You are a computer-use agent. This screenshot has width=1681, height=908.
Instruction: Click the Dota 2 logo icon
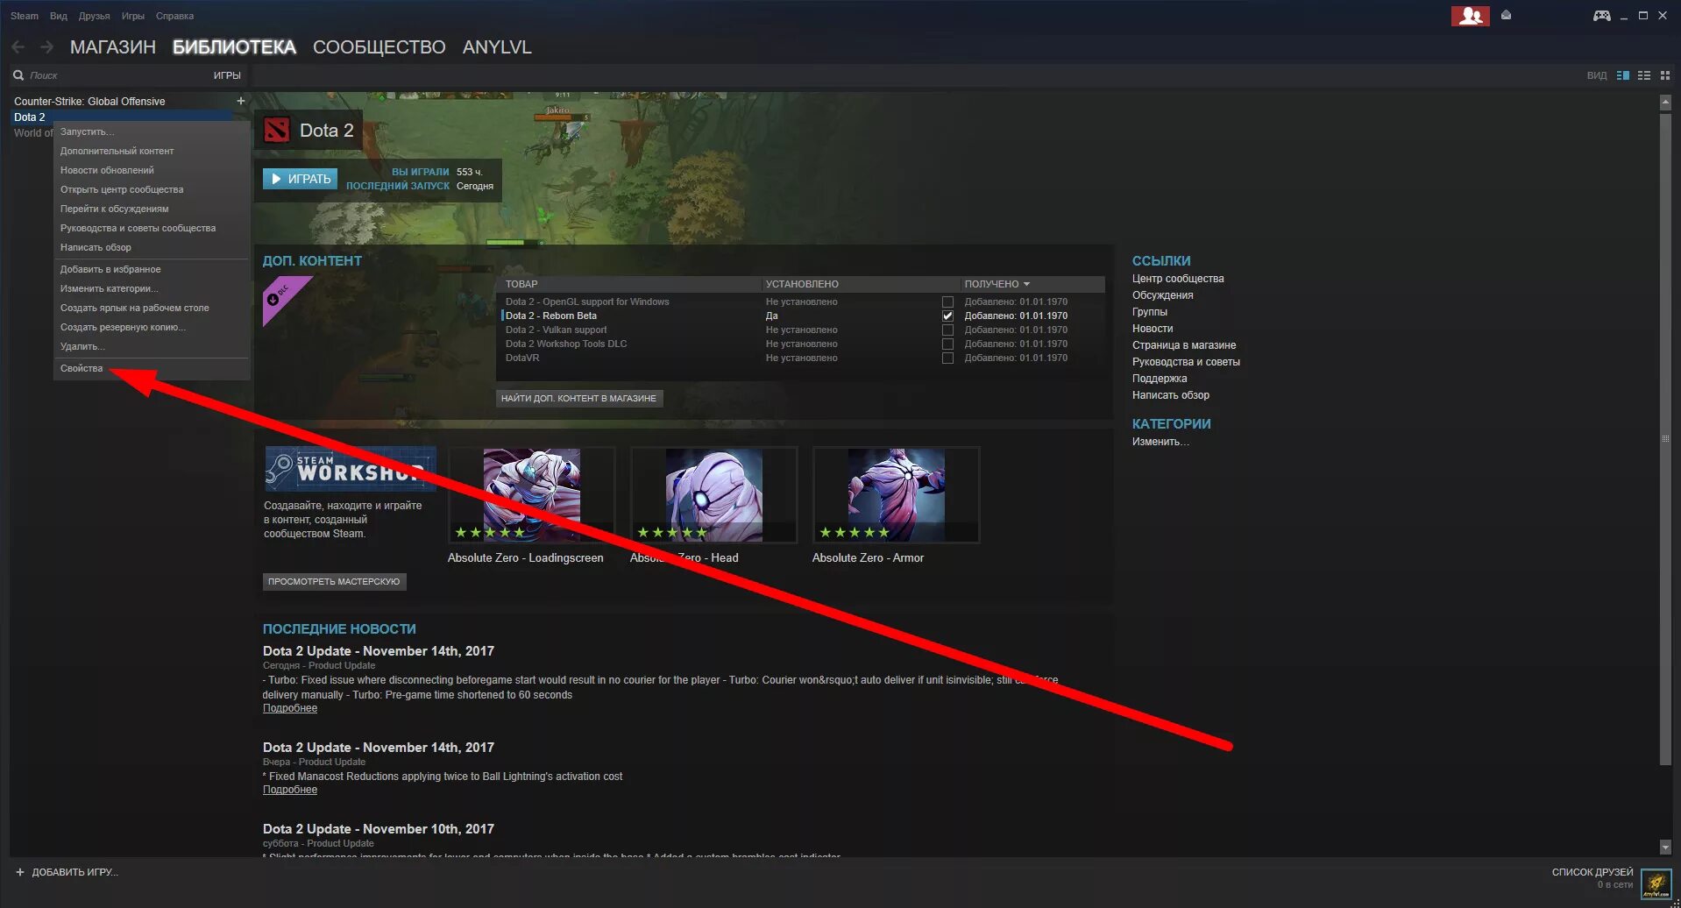coord(277,131)
